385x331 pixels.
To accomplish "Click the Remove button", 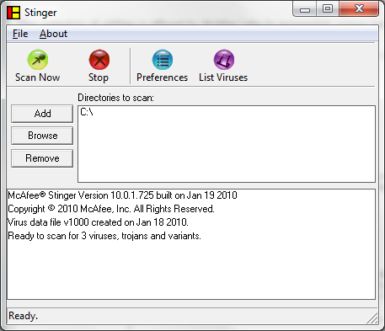I will pos(42,158).
